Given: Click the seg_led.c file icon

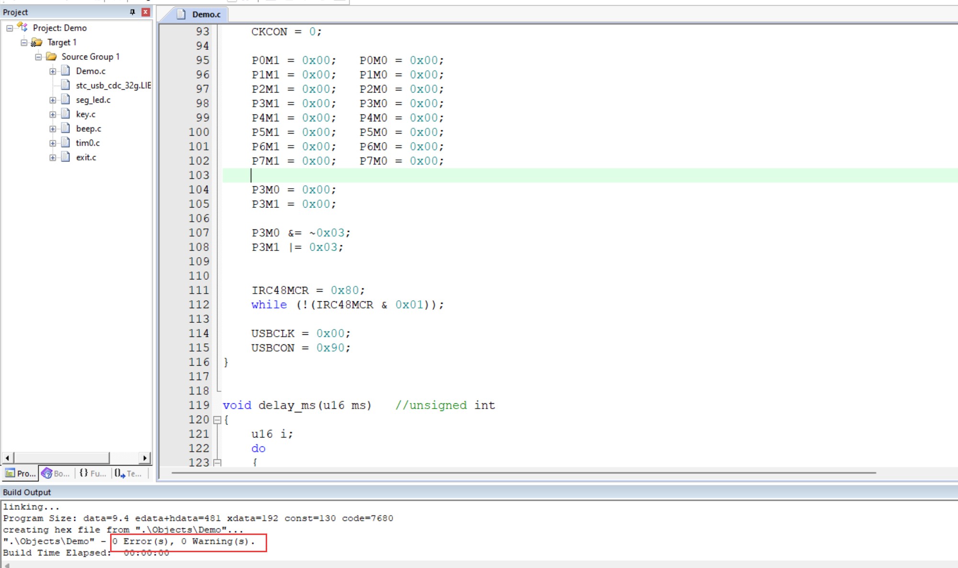Looking at the screenshot, I should 66,100.
